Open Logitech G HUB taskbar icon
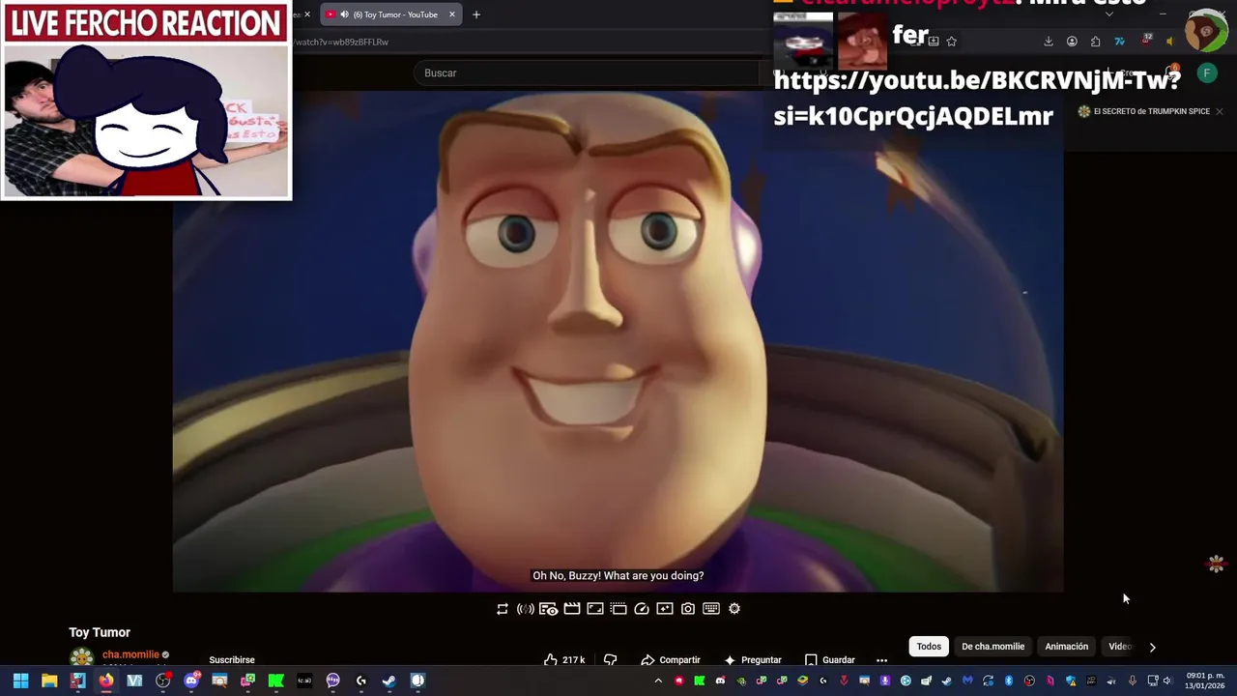The image size is (1237, 696). tap(361, 681)
